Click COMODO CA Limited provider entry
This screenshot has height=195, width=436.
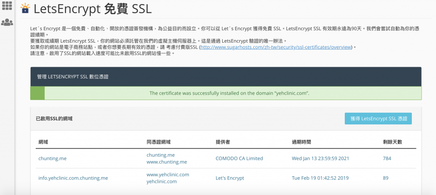(239, 158)
